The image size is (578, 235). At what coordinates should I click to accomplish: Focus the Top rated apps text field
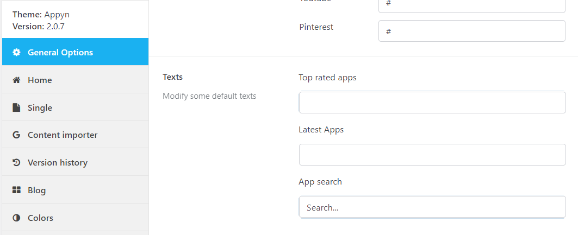(x=432, y=103)
